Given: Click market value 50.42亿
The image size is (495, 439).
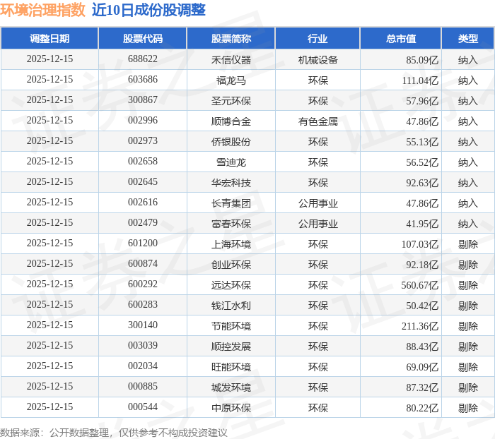Looking at the screenshot, I should [422, 306].
